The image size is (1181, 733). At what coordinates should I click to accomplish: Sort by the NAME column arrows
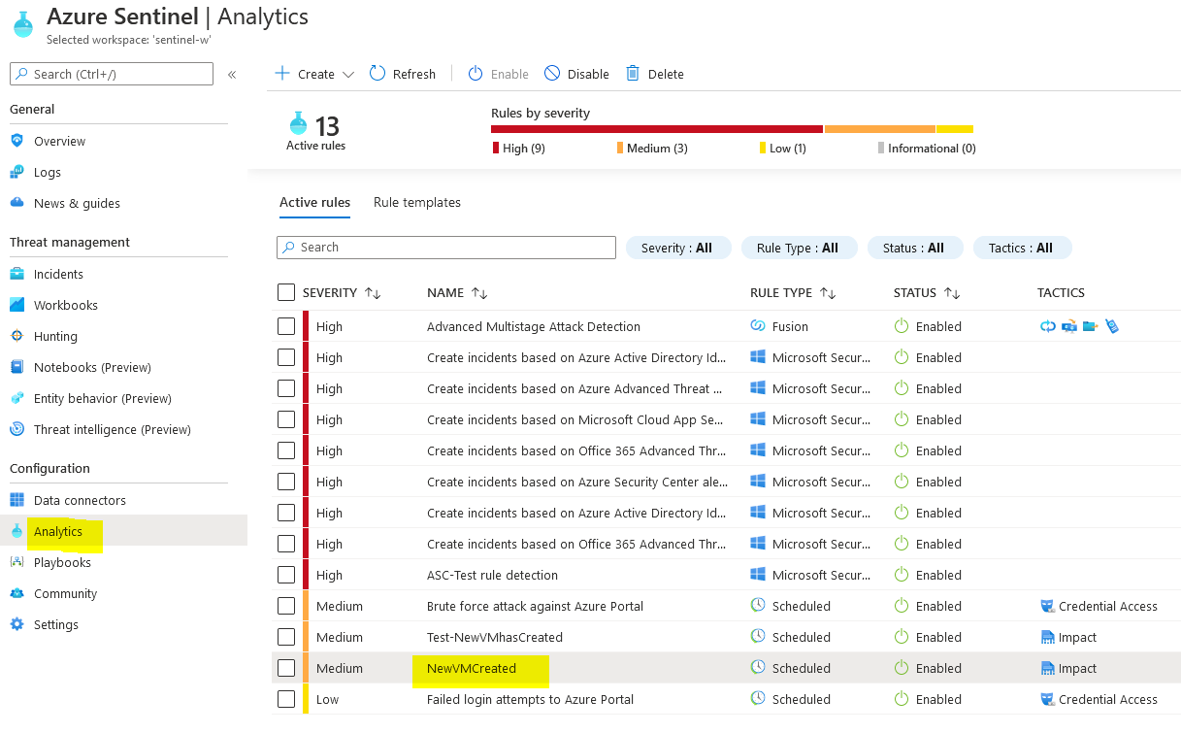click(479, 292)
